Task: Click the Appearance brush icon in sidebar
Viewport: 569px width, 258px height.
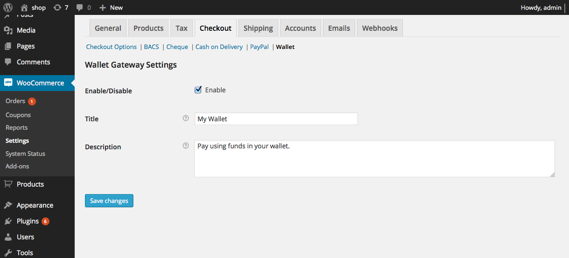Action: [8, 205]
